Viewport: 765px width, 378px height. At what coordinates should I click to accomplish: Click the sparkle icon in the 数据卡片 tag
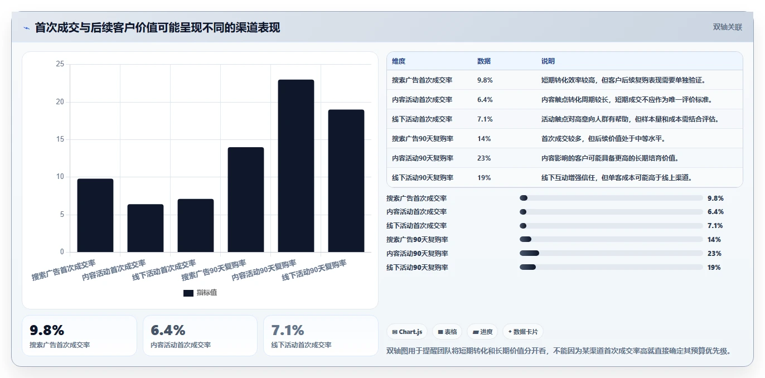point(510,332)
